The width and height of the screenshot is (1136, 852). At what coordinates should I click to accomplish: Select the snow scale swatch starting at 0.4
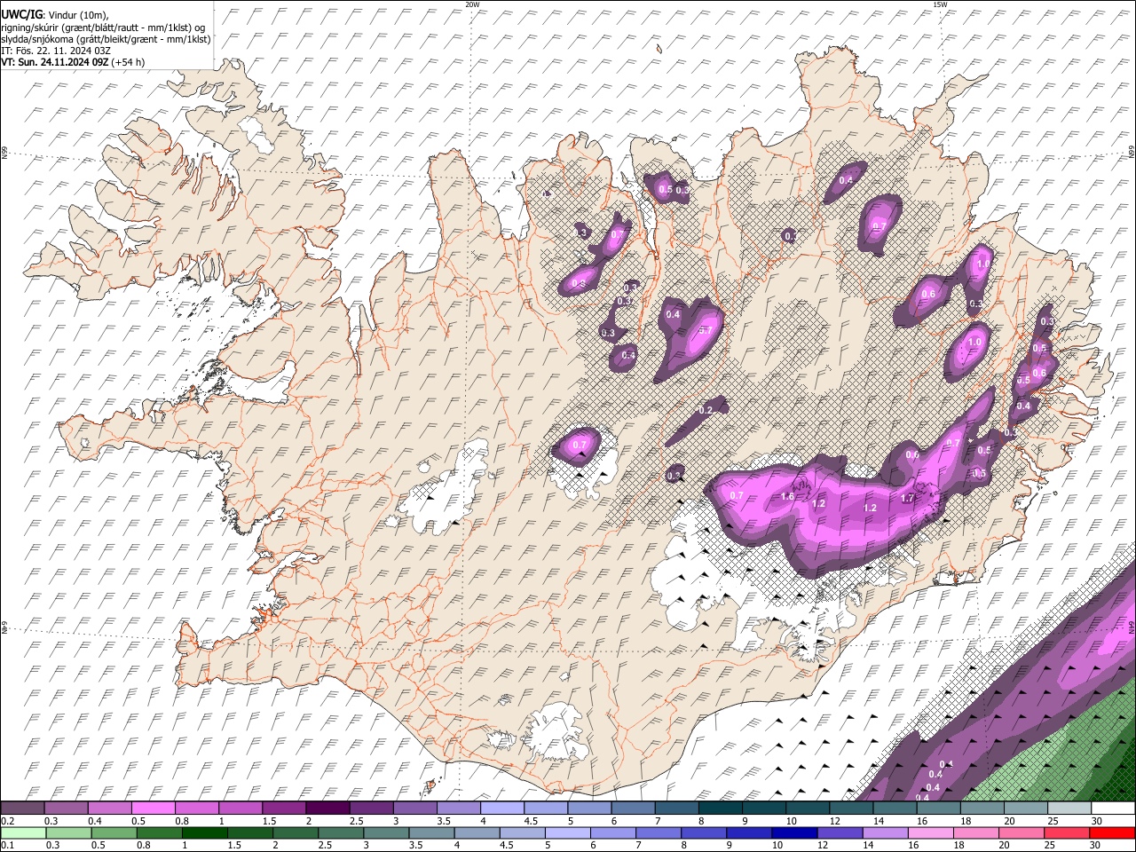(110, 808)
